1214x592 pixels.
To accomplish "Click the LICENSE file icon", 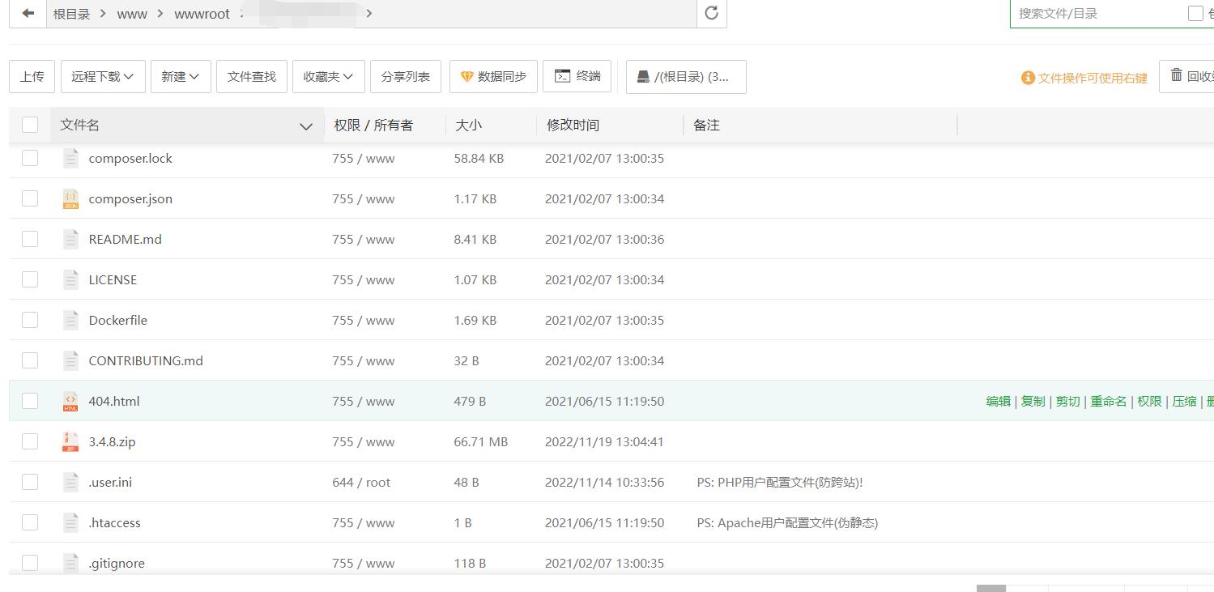I will click(x=70, y=279).
